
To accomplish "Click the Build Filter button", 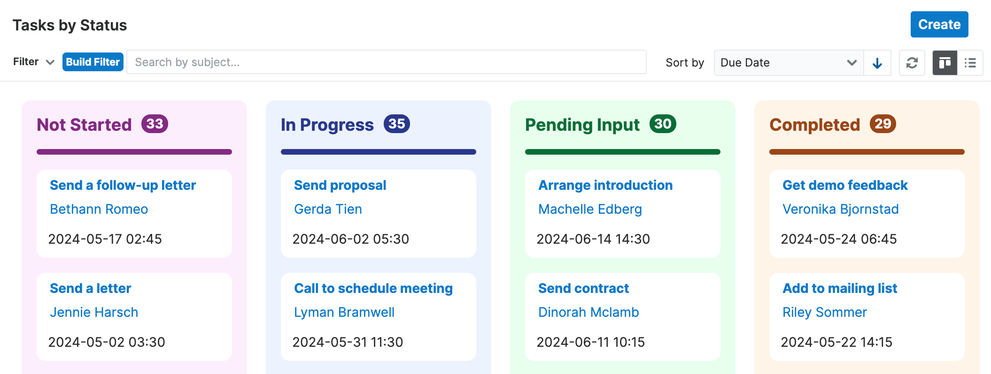I will click(x=93, y=62).
